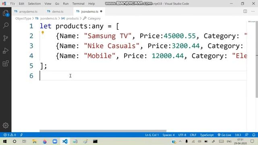The height and width of the screenshot is (145, 258).
Task: Change indentation via Spaces: 4
Action: pyautogui.click(x=169, y=135)
